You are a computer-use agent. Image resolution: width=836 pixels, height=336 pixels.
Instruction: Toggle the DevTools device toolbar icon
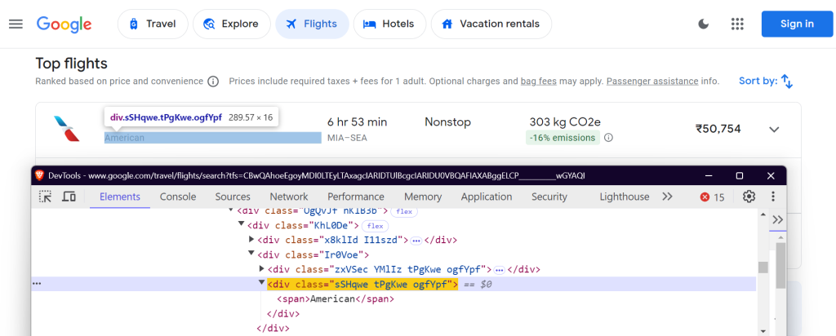pos(69,197)
